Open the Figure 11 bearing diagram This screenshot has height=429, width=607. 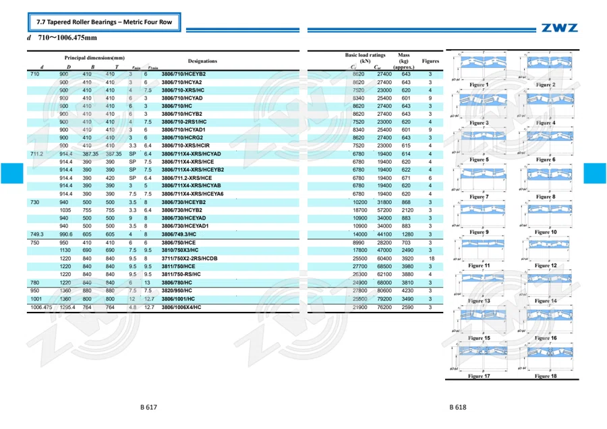point(479,249)
